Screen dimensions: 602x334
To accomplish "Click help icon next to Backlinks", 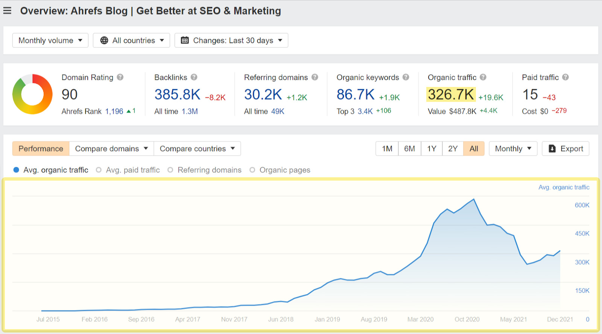I will tap(194, 77).
